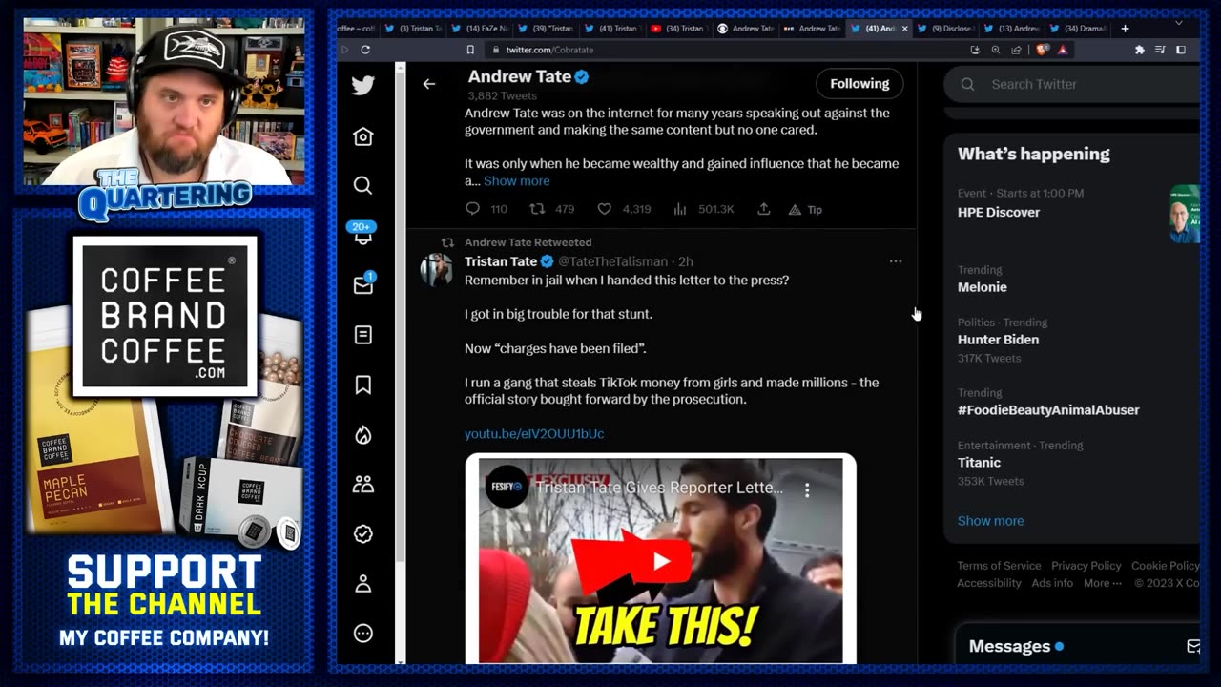Close the active (41) Andrew Tate tab
This screenshot has width=1221, height=687.
coord(904,29)
